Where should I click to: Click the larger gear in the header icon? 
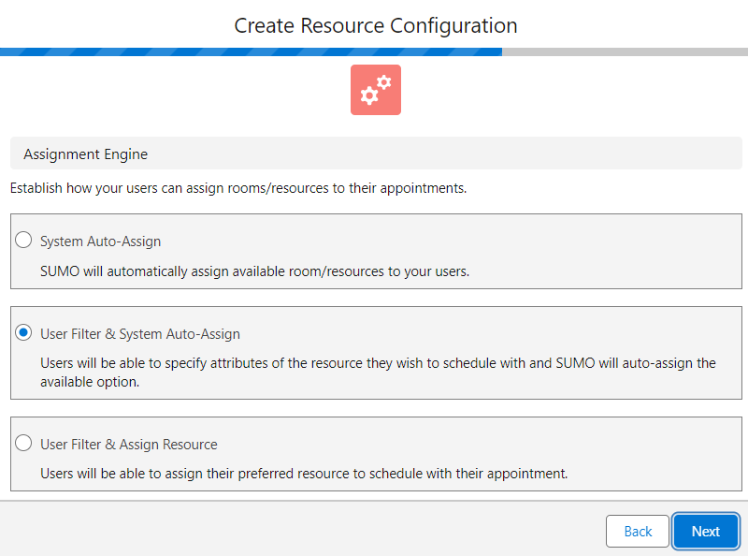click(x=370, y=95)
